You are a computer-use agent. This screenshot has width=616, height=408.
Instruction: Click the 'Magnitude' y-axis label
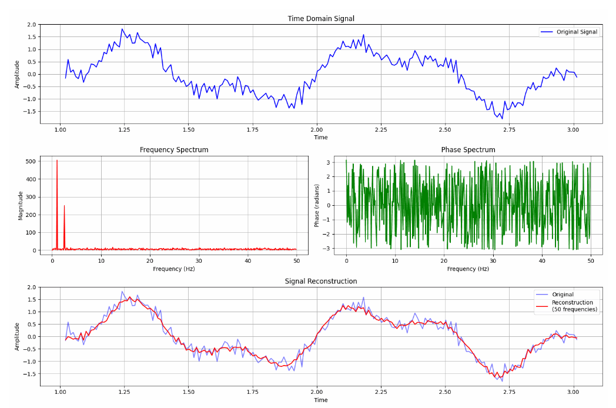(x=21, y=206)
